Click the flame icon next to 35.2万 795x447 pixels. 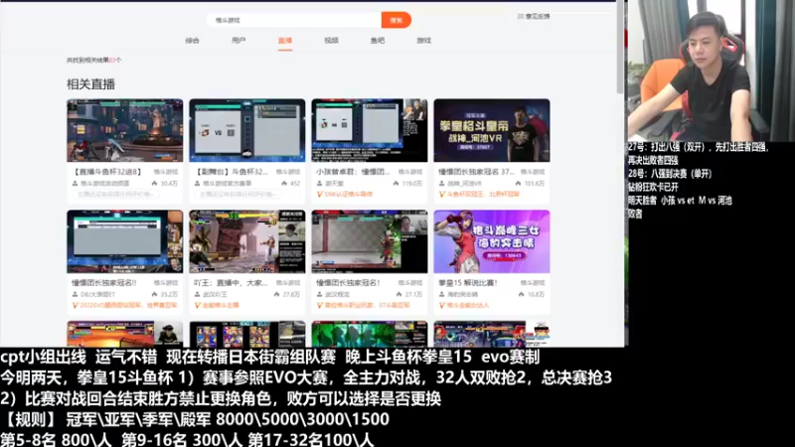point(155,294)
